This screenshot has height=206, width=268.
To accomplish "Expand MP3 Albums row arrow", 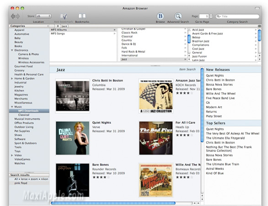I will (x=115, y=30).
